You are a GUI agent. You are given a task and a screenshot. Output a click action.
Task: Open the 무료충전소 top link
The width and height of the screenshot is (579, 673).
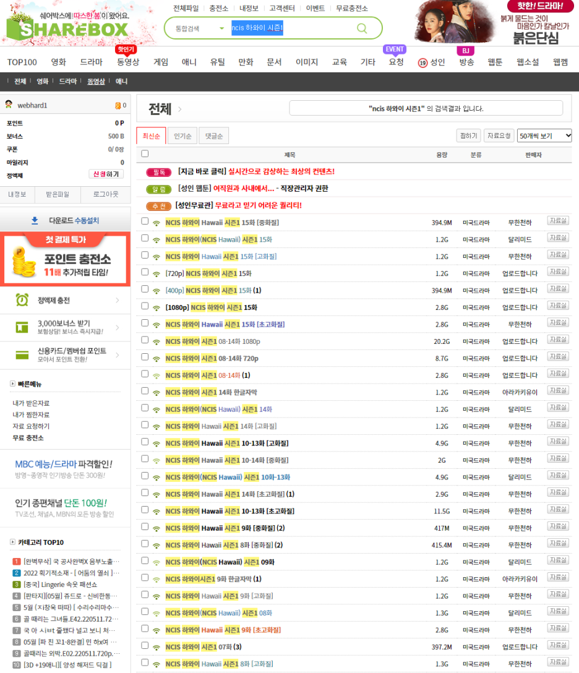click(x=351, y=8)
